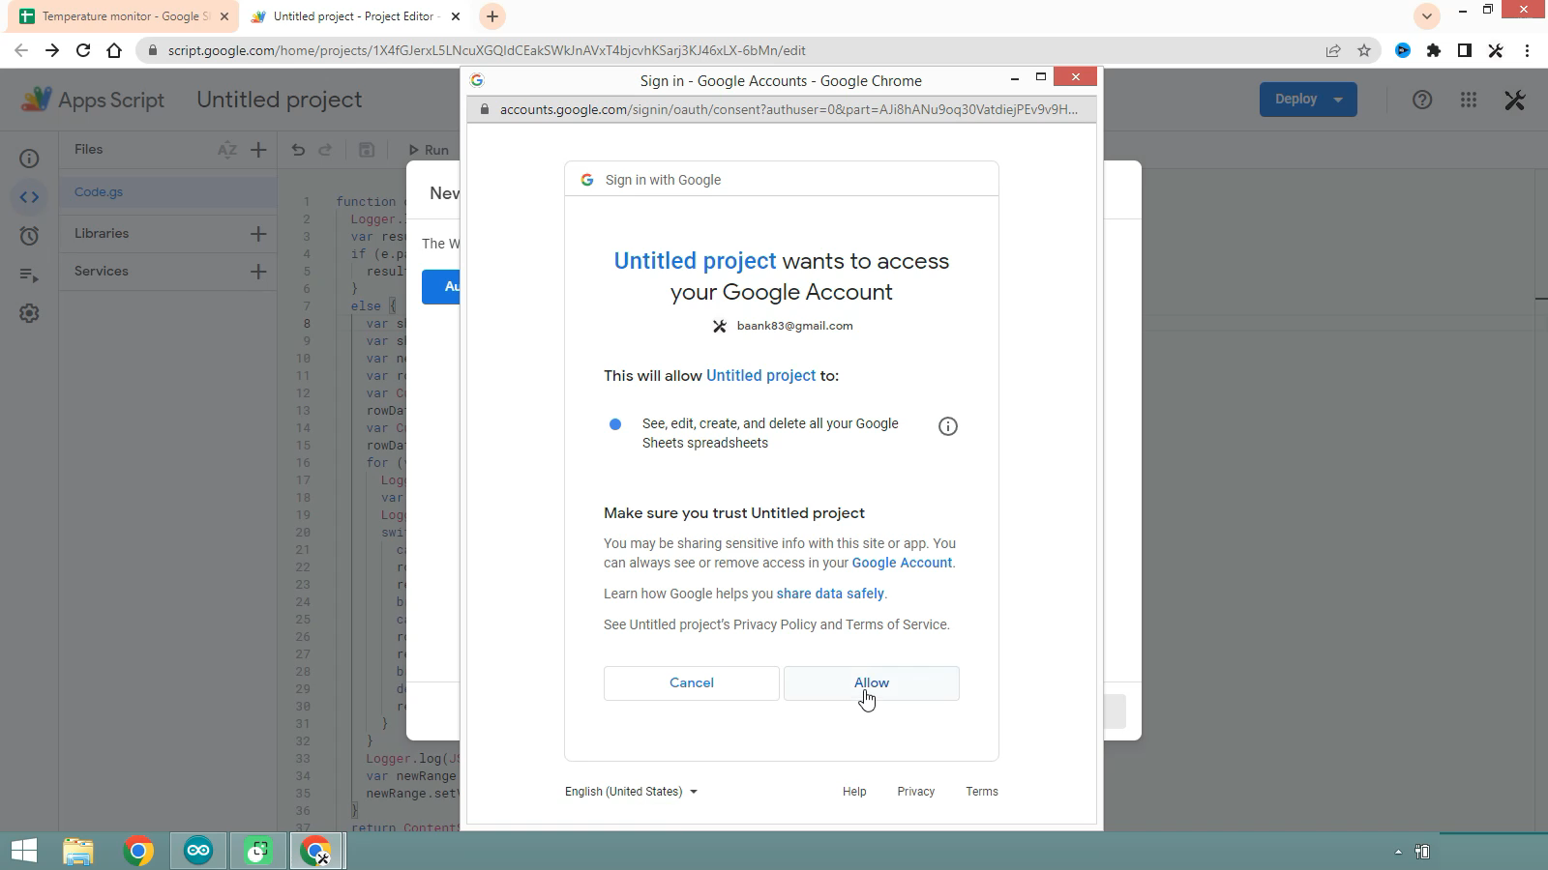The height and width of the screenshot is (870, 1548).
Task: Open Arduino IDE from the taskbar
Action: tap(198, 851)
